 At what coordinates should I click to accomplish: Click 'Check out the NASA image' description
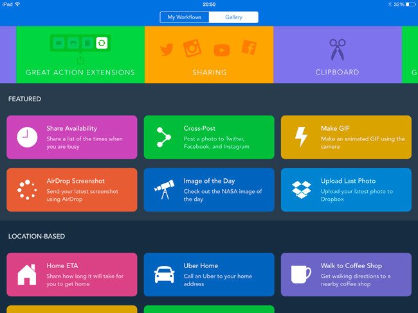pos(223,196)
